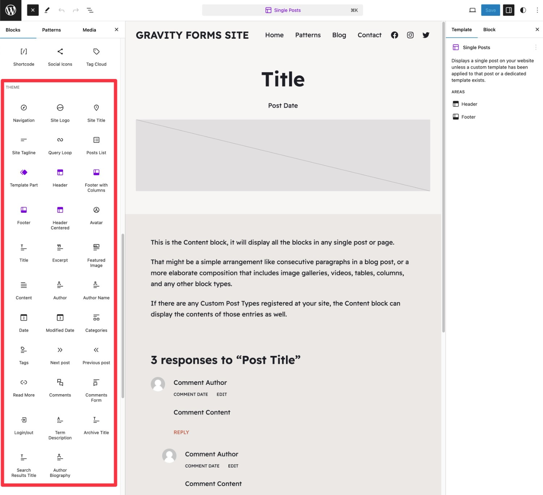Screen dimensions: 543x495
Task: Select the Edit pencil tool
Action: (x=47, y=10)
